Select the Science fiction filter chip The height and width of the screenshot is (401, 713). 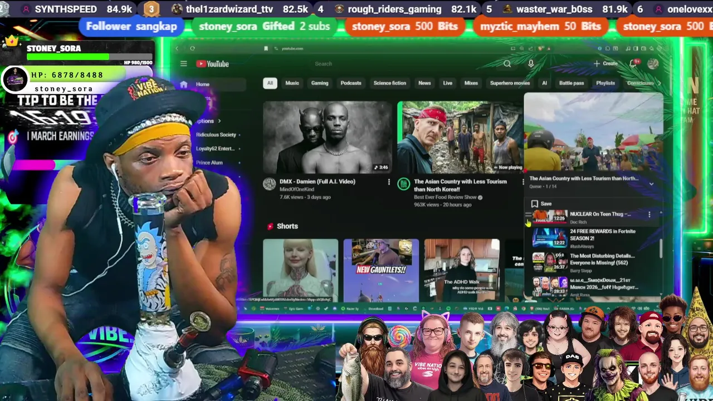390,83
